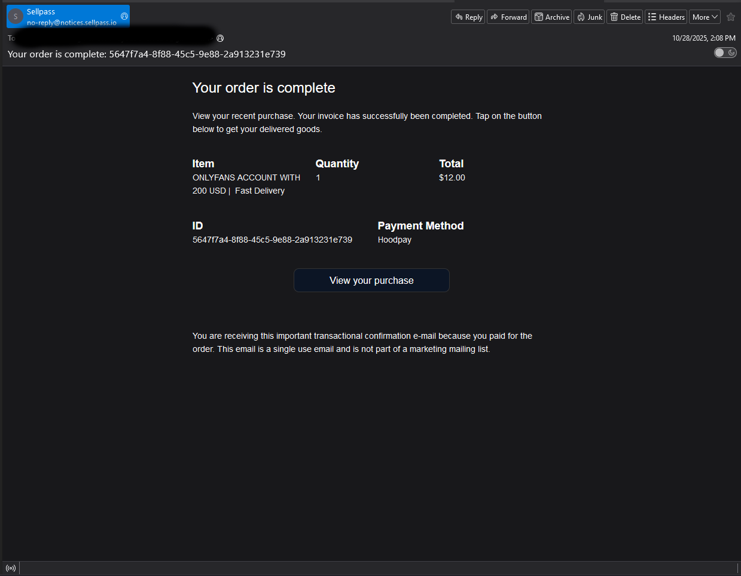Viewport: 741px width, 576px height.
Task: Archive the current message
Action: 551,17
